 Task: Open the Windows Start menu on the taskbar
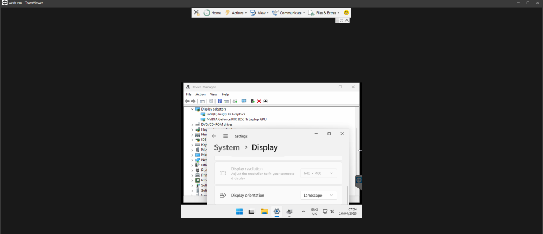click(x=239, y=212)
